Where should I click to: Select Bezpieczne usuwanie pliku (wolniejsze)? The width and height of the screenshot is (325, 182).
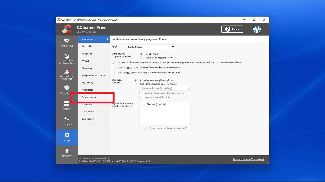point(135,84)
